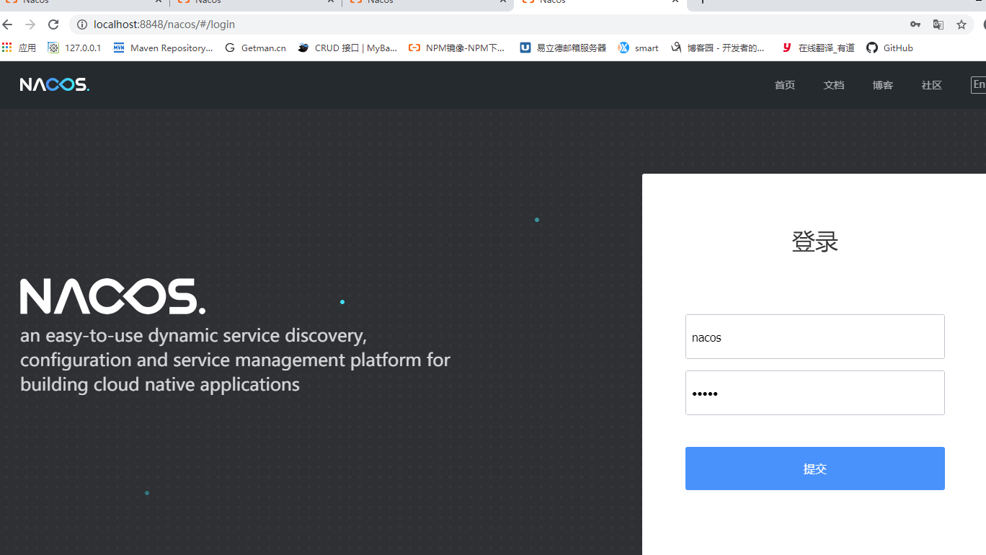The image size is (986, 555).
Task: Reload the page with the refresh icon
Action: pos(53,25)
